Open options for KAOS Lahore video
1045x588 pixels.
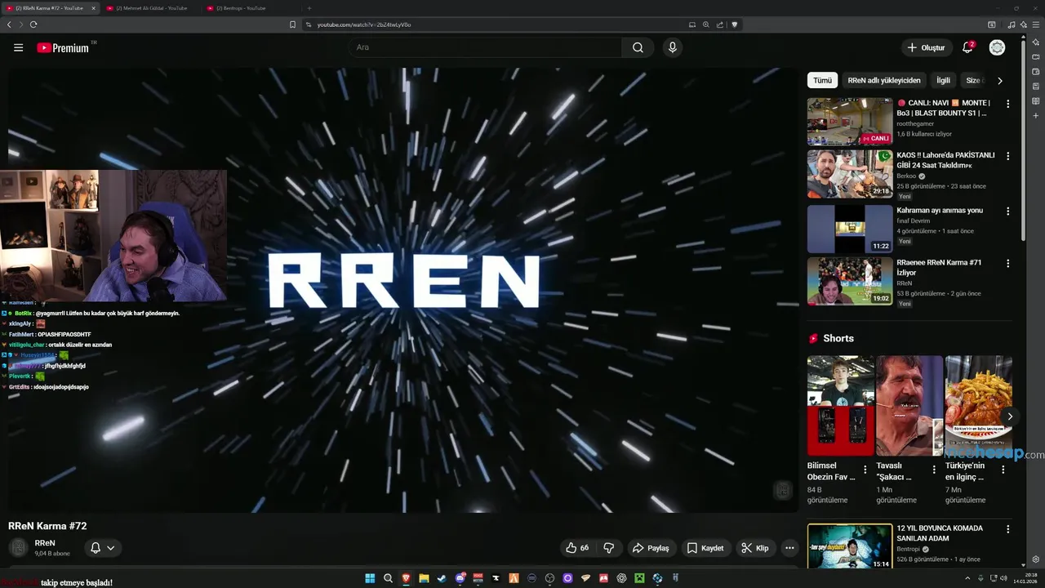[x=1007, y=156]
